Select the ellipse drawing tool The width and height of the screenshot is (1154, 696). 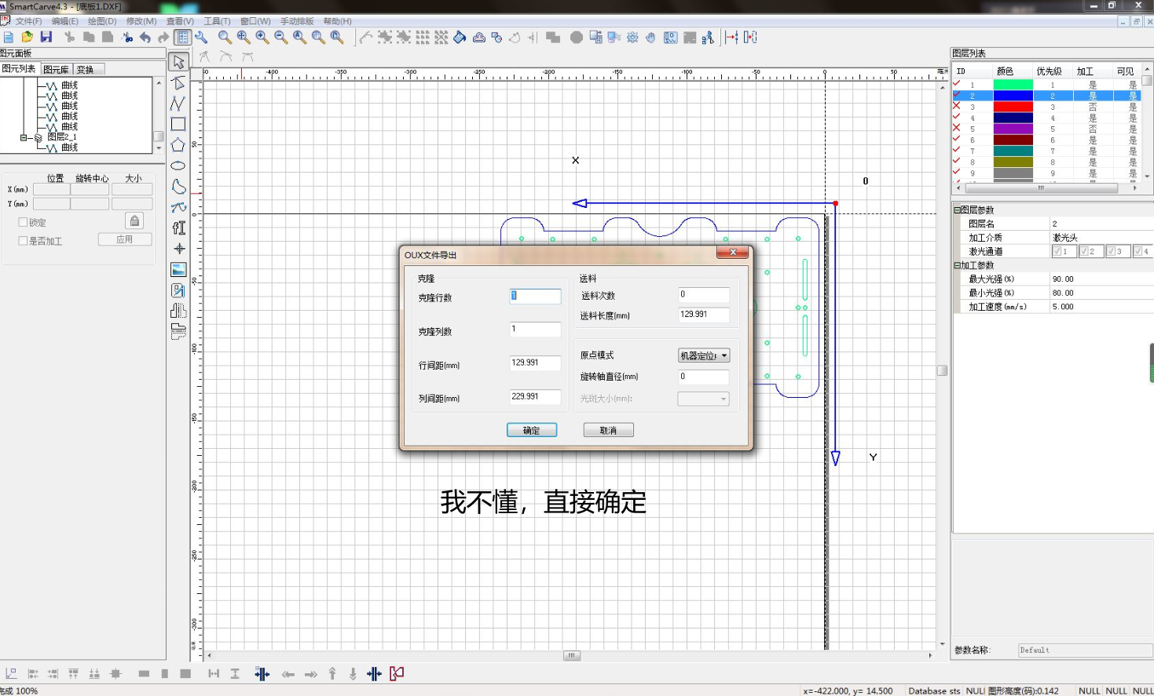(x=178, y=166)
